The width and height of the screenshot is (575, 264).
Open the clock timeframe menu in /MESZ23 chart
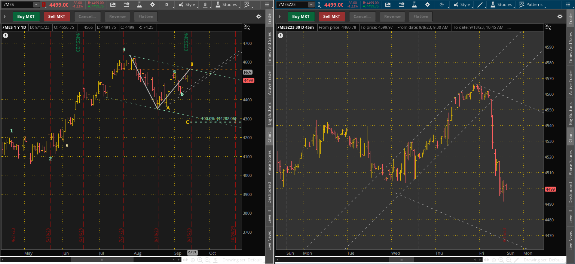pos(441,4)
